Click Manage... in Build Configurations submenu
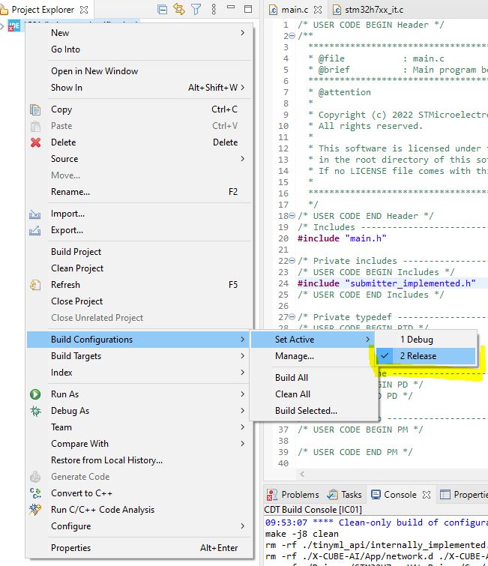This screenshot has height=566, width=488. (313, 356)
